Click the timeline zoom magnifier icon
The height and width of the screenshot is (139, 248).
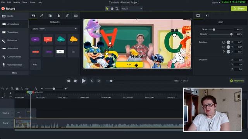point(36,89)
